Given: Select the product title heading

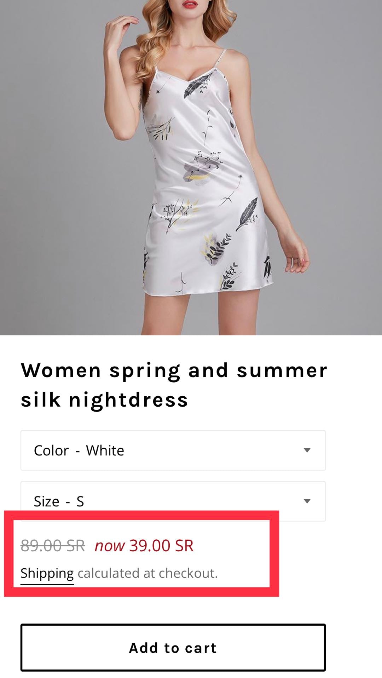Looking at the screenshot, I should point(174,385).
